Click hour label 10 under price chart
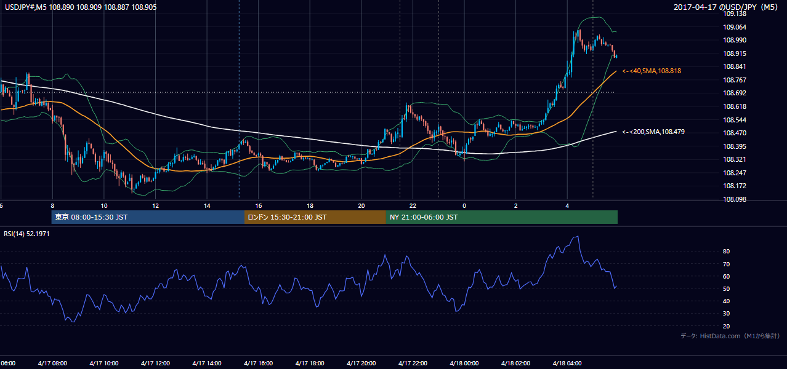The height and width of the screenshot is (369, 787). coord(104,205)
